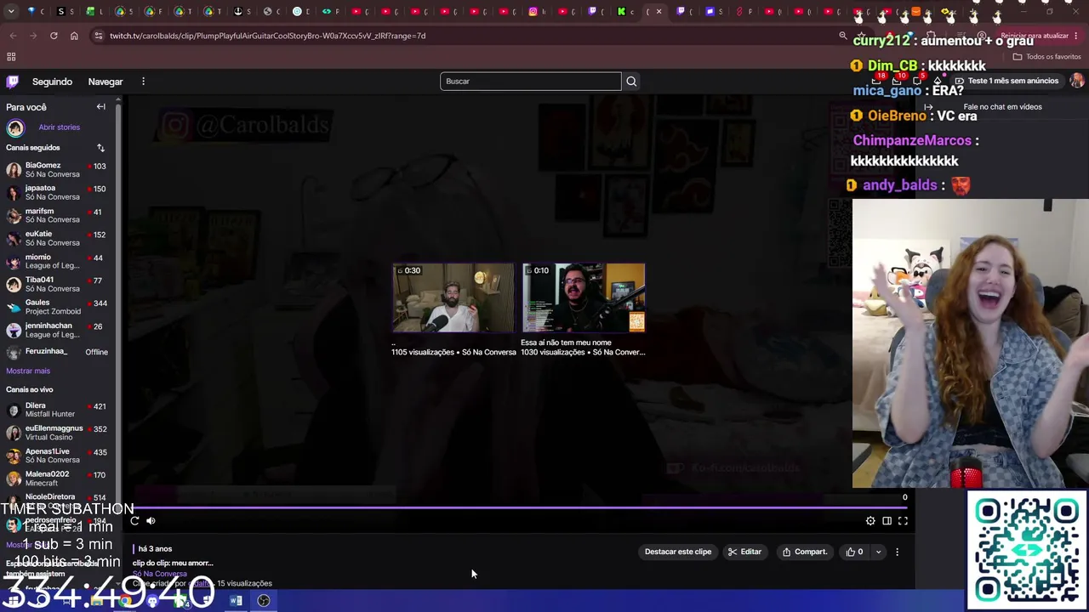Click Abrir stories link
The height and width of the screenshot is (612, 1089).
coord(59,127)
